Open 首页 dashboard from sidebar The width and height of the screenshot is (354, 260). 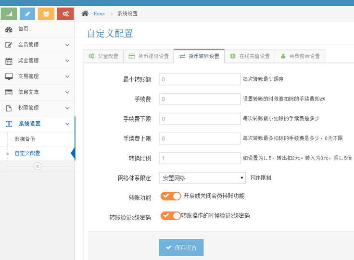pos(23,29)
